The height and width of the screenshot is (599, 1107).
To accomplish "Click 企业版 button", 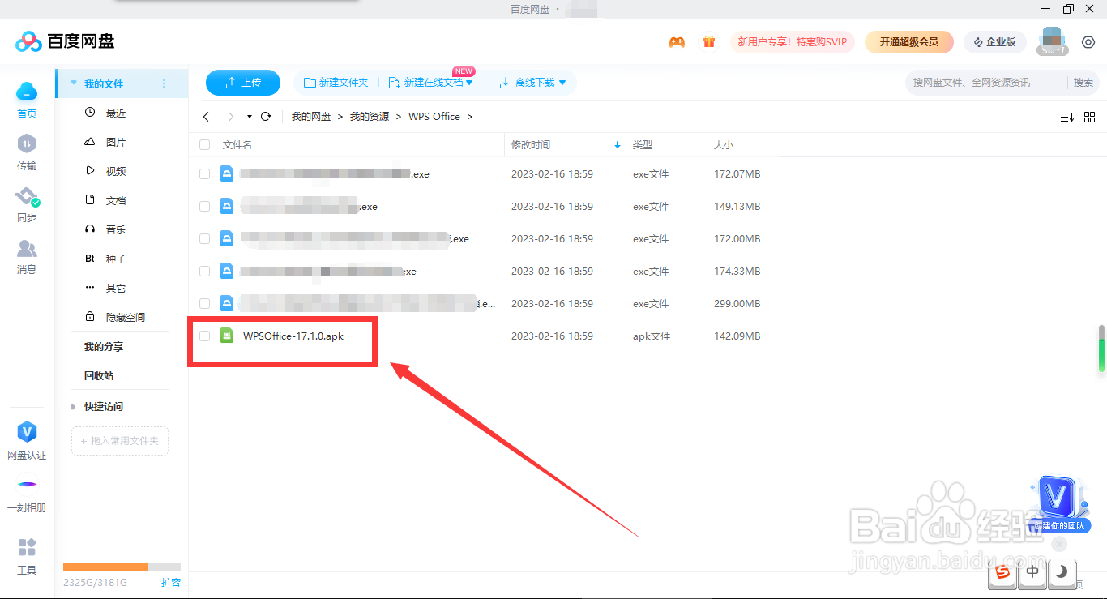I will [x=995, y=41].
